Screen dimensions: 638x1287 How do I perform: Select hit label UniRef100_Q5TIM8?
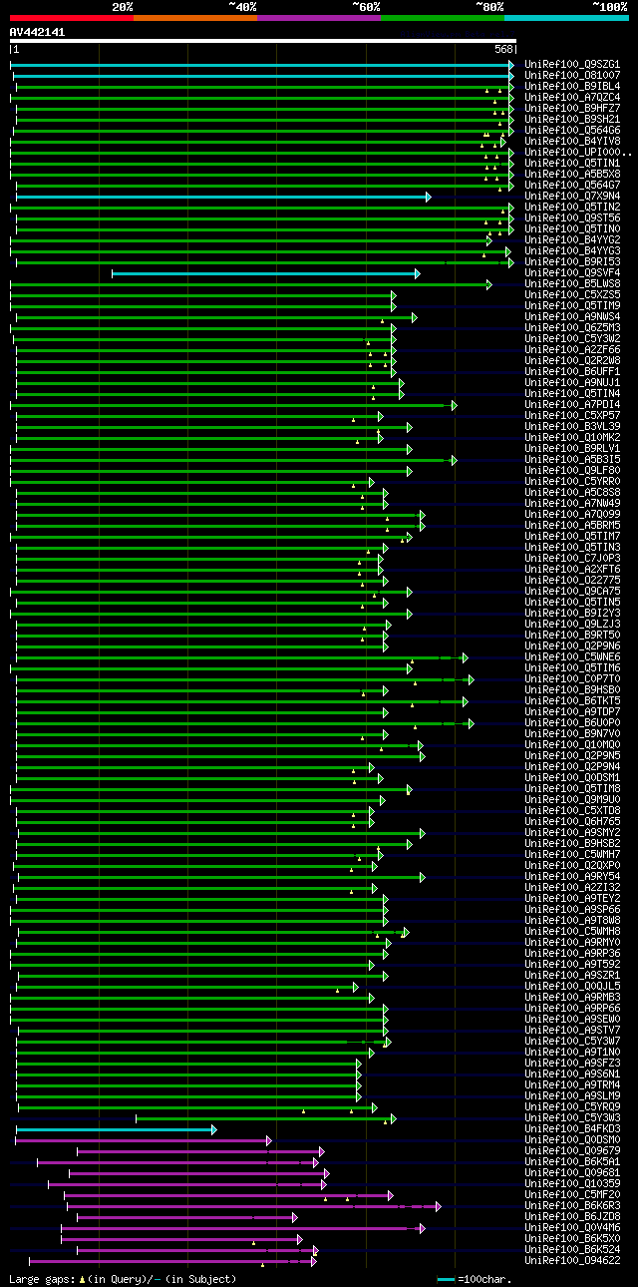572,788
